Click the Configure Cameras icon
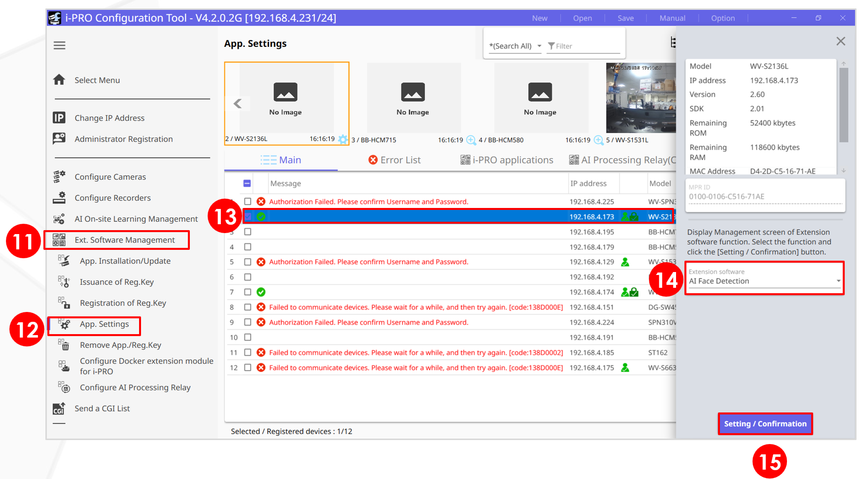The image size is (859, 479). pyautogui.click(x=59, y=176)
